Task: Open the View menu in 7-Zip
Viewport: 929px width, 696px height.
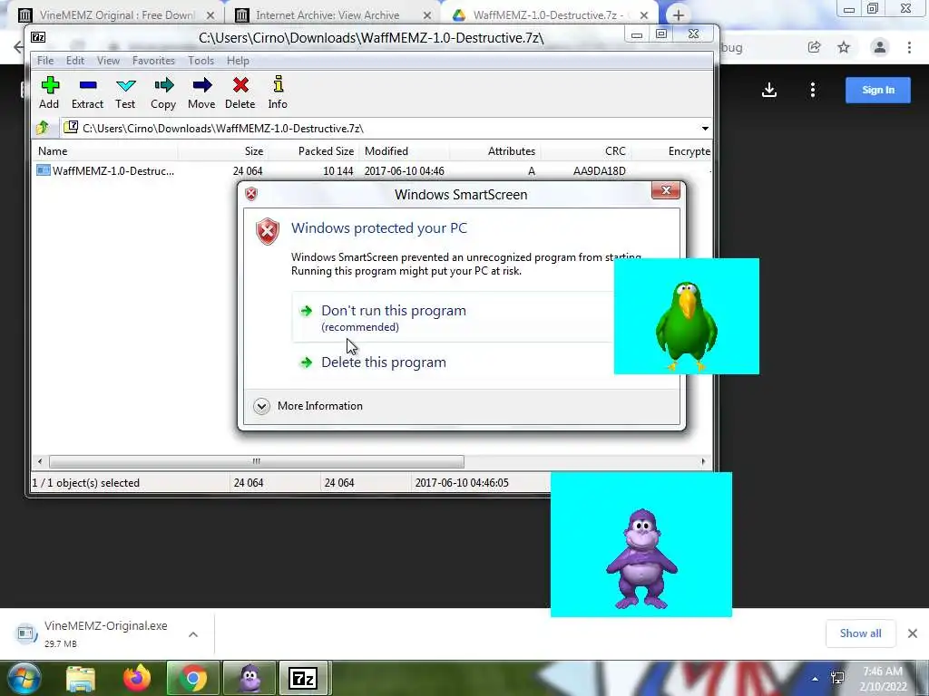Action: 109,61
